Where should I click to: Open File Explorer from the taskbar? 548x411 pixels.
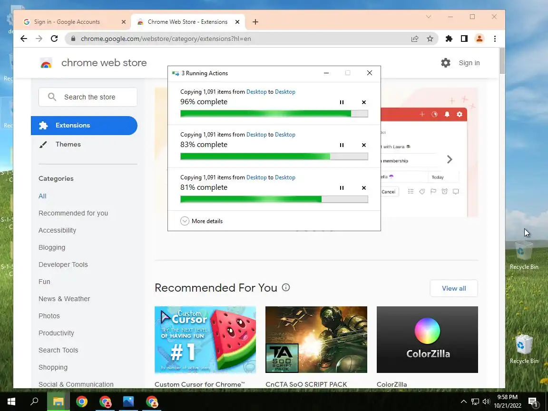click(x=59, y=401)
